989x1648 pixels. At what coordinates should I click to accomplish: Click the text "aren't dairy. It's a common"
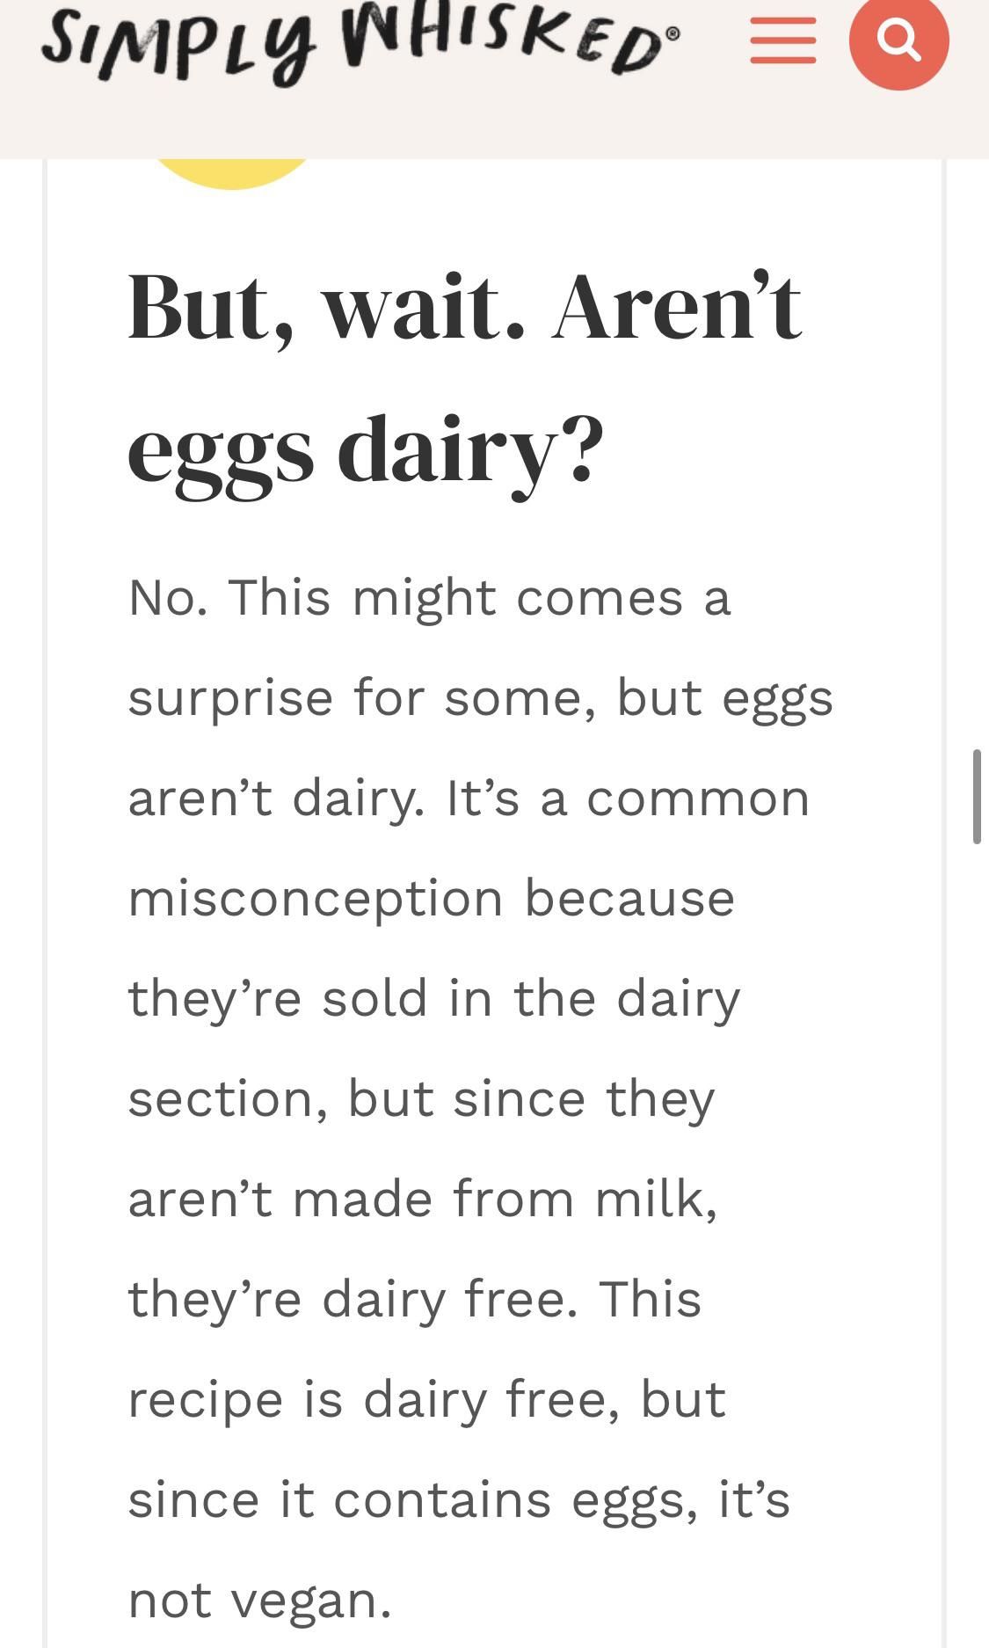(x=469, y=799)
